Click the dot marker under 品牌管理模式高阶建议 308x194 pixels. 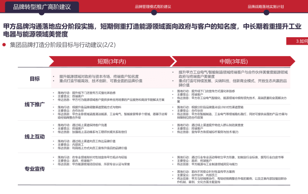point(154,12)
